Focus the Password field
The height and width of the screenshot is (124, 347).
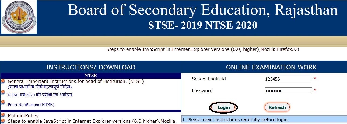tap(288, 91)
